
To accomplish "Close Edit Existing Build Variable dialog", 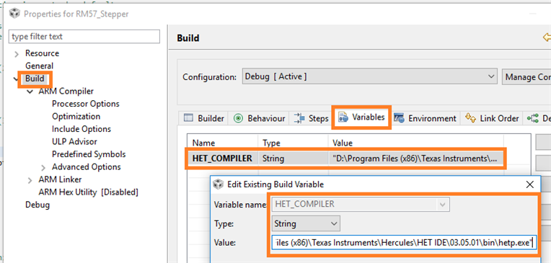I will (530, 184).
